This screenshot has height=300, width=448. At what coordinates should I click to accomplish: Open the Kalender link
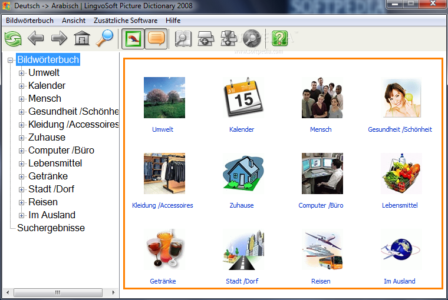[x=242, y=129]
